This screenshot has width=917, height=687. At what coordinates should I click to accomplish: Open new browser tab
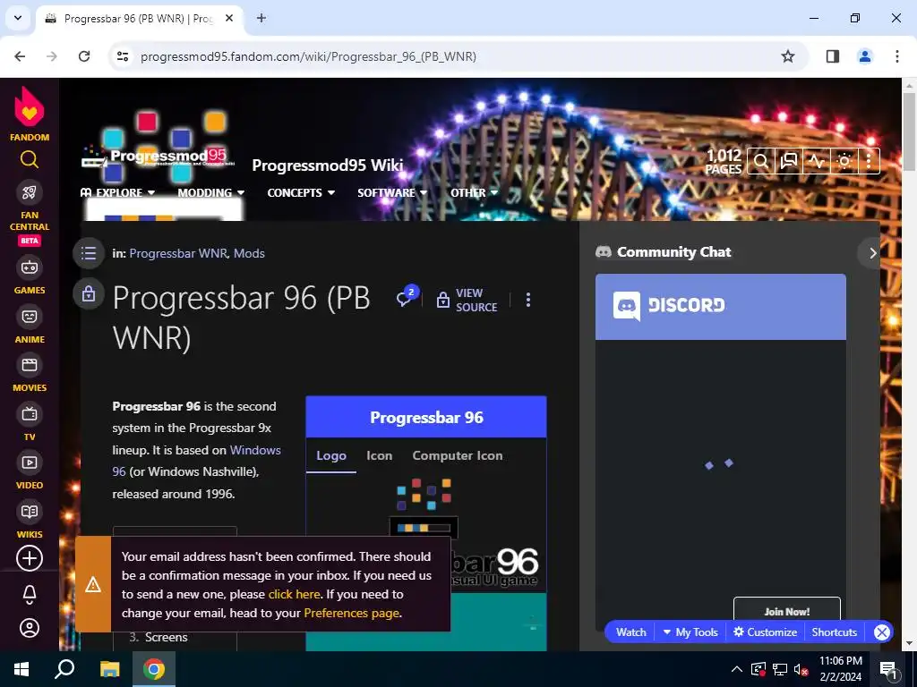[261, 18]
